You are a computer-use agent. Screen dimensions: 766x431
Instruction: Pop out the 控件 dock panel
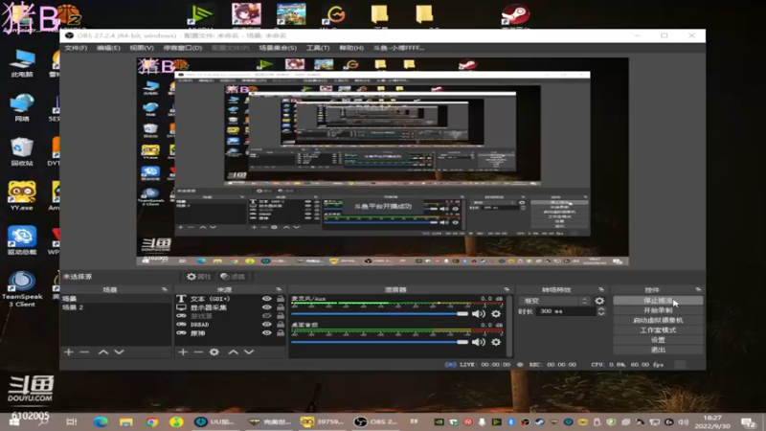(x=698, y=290)
